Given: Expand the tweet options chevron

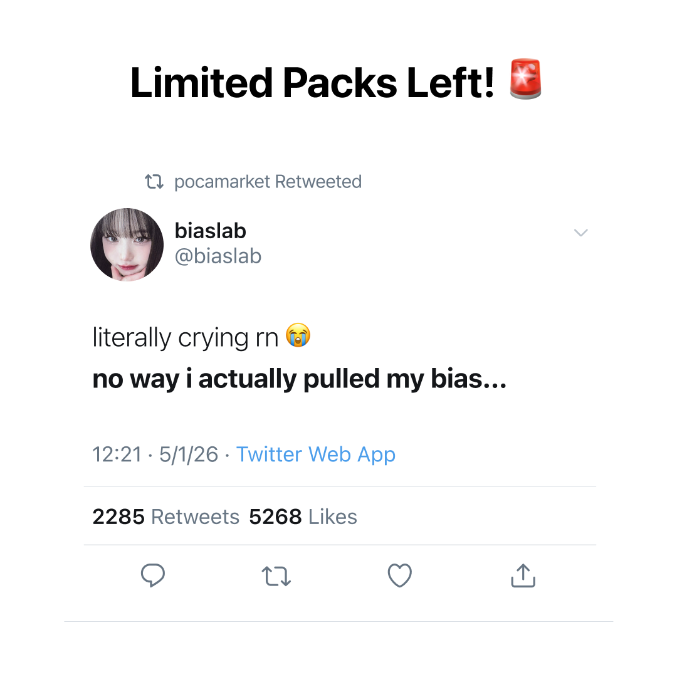Looking at the screenshot, I should click(x=580, y=233).
